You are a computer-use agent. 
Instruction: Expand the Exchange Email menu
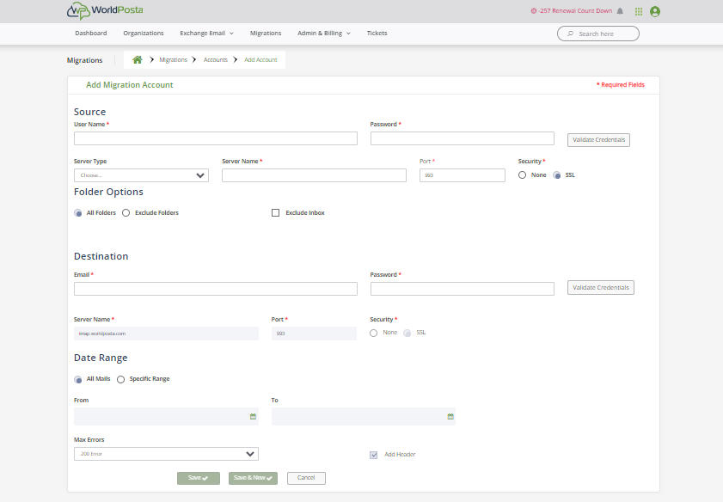[x=206, y=34]
